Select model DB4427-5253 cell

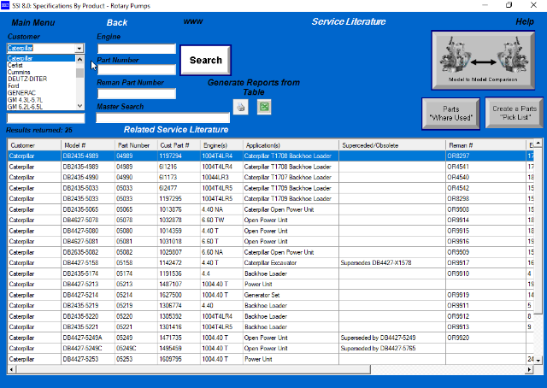coord(88,359)
